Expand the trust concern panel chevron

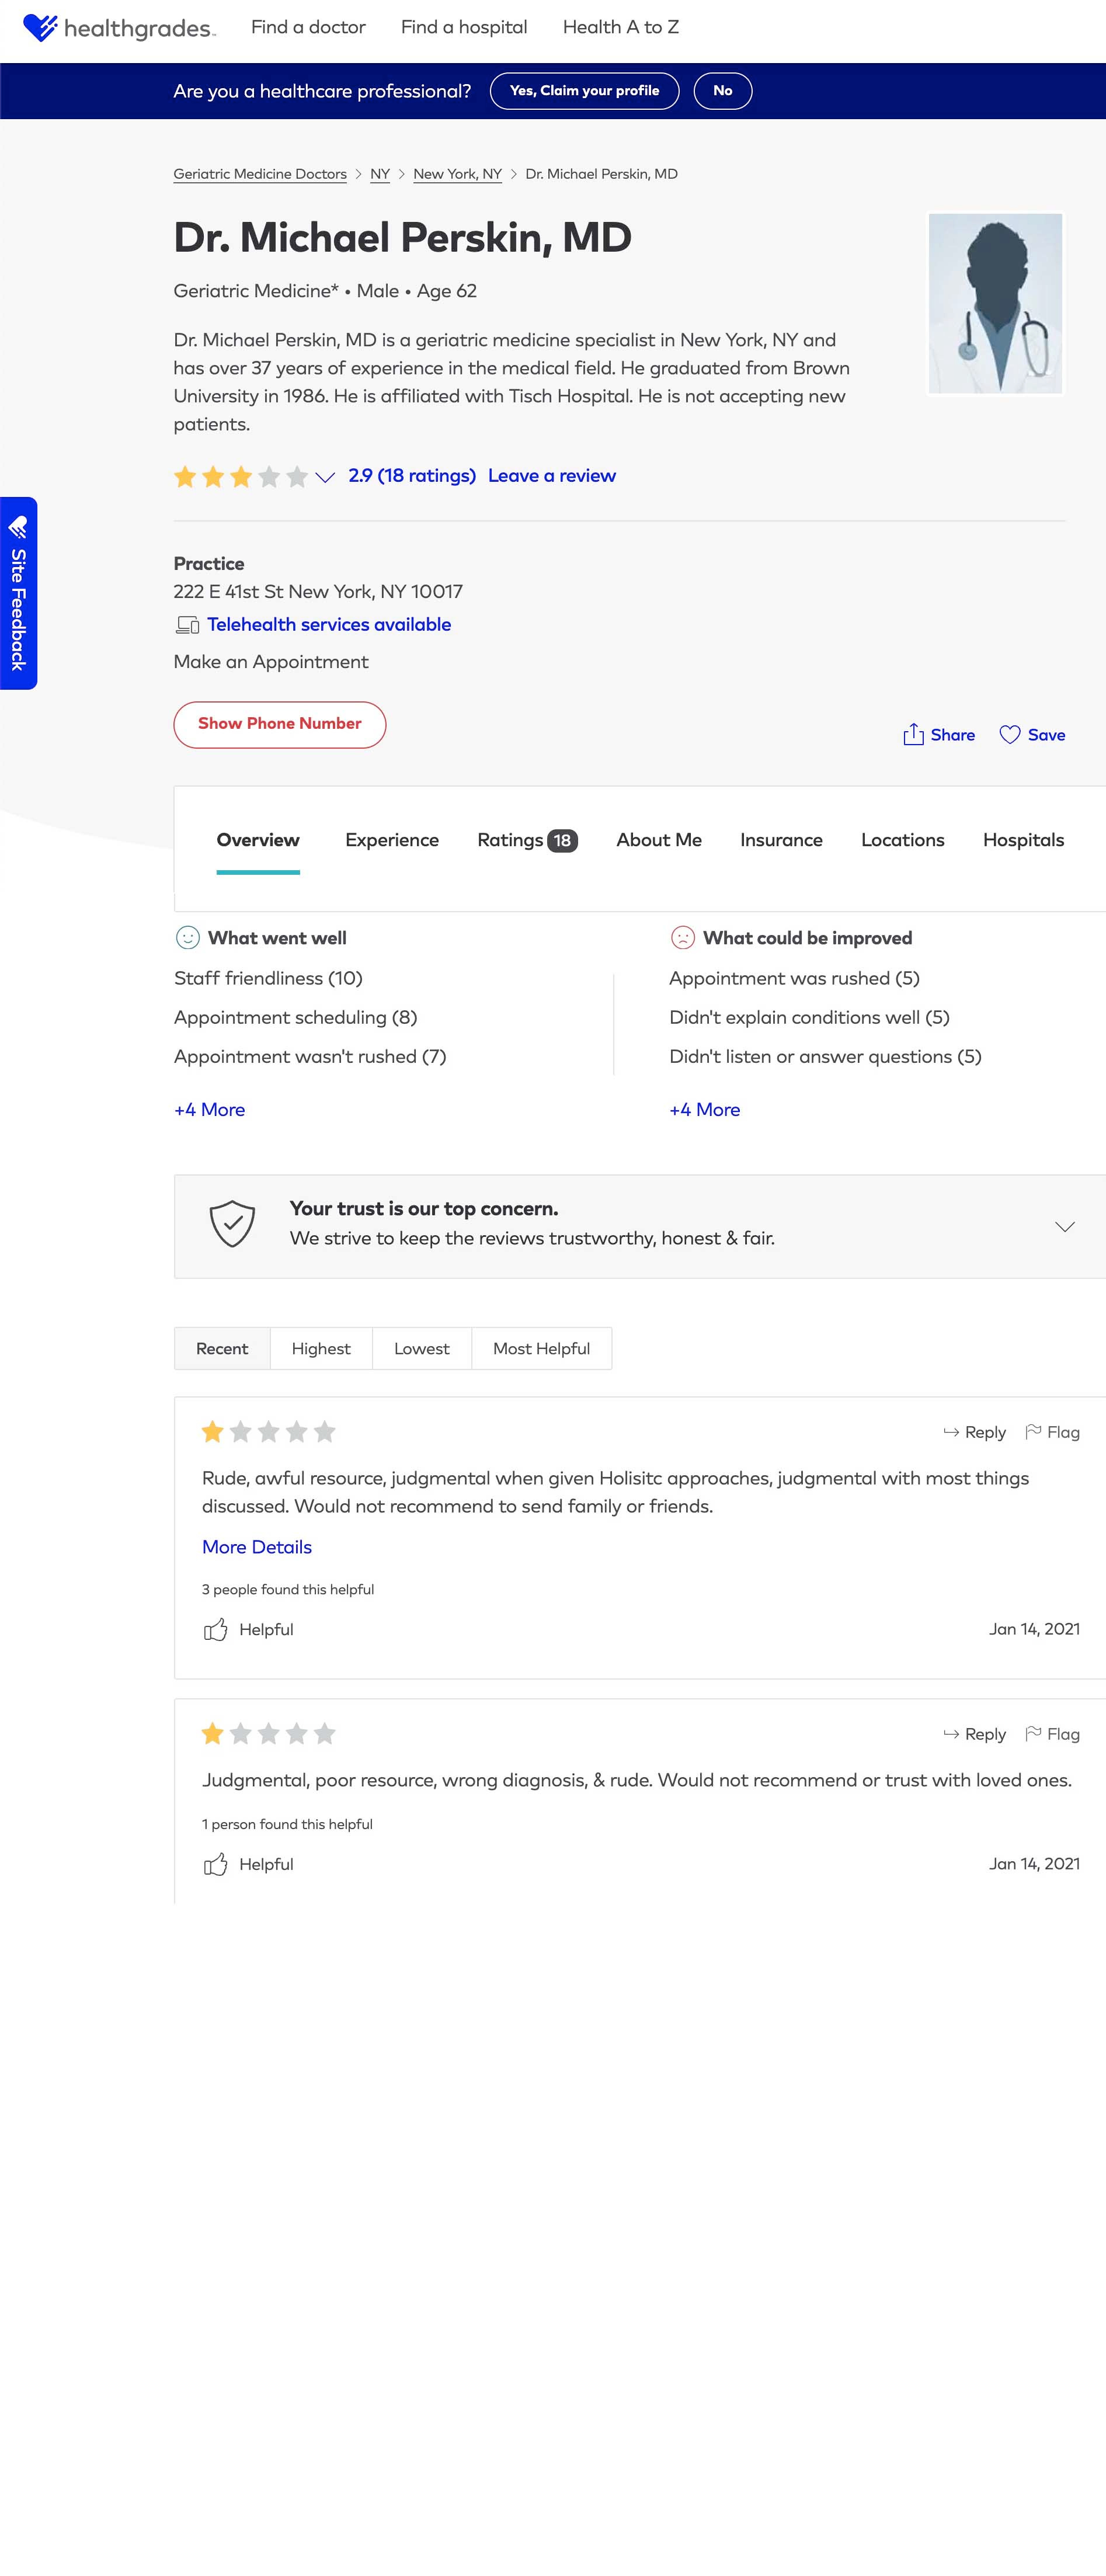1065,1226
